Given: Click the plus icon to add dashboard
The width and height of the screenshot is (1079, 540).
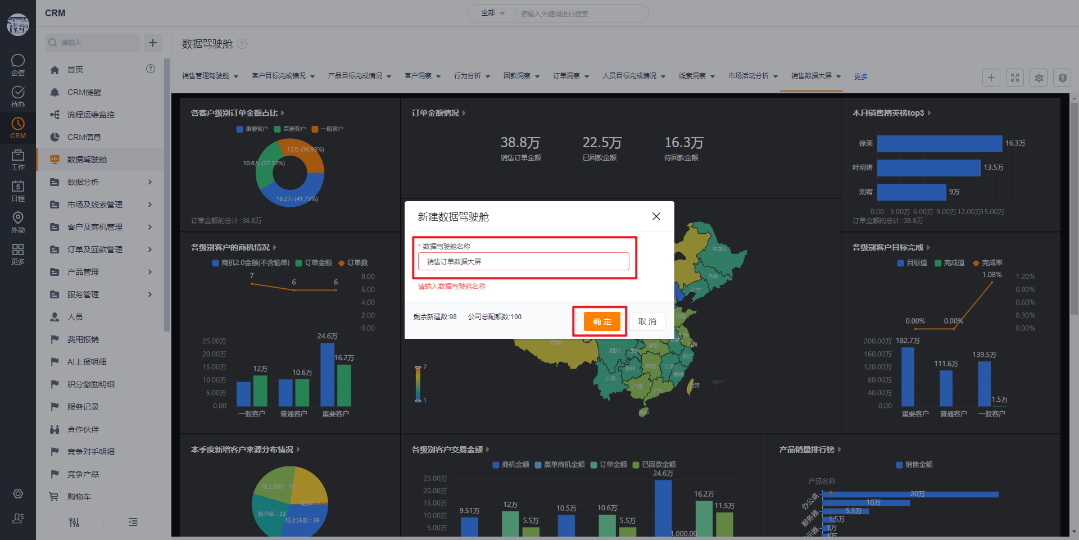Looking at the screenshot, I should [991, 78].
